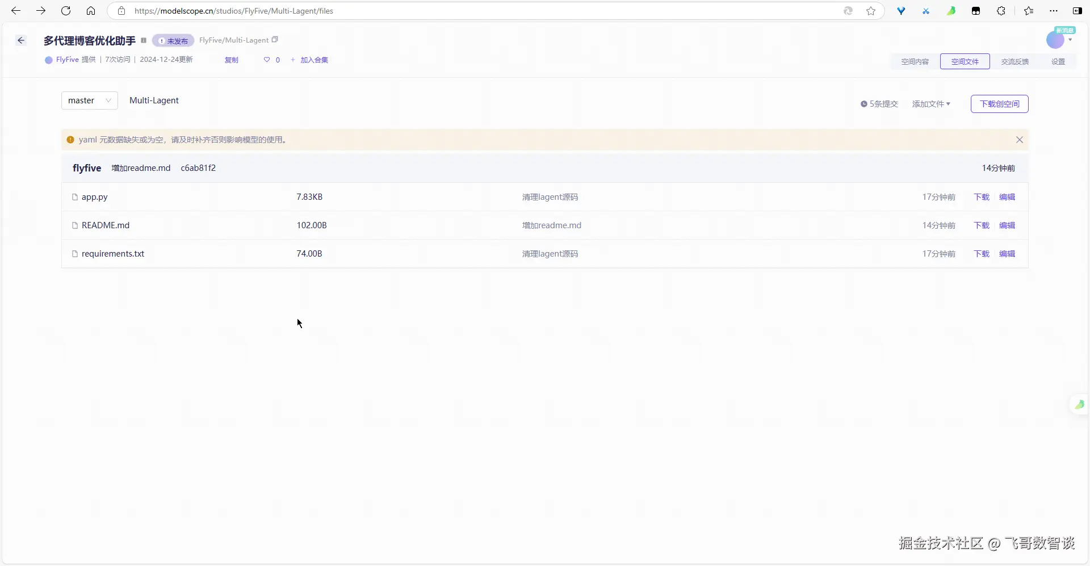Reload the page with the refresh icon

66,11
